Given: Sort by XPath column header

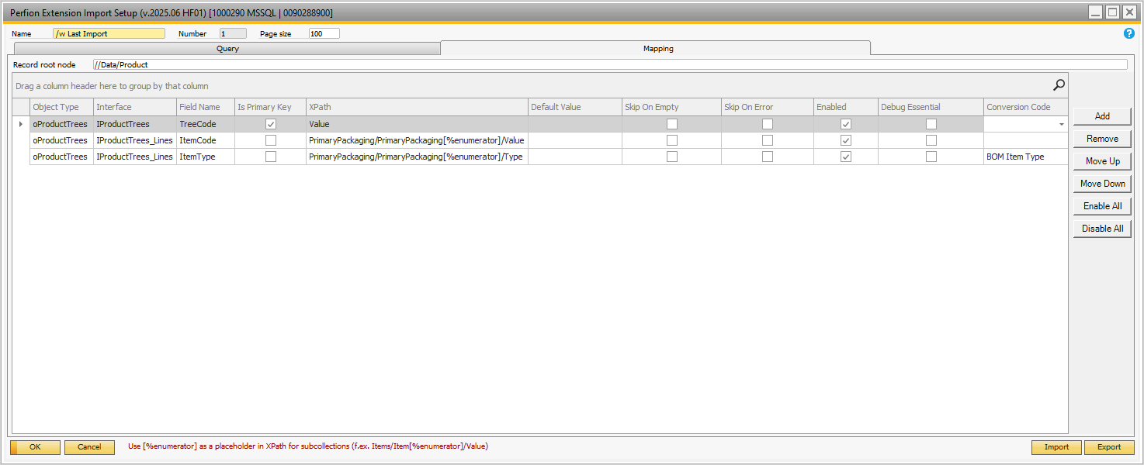Looking at the screenshot, I should click(x=417, y=107).
